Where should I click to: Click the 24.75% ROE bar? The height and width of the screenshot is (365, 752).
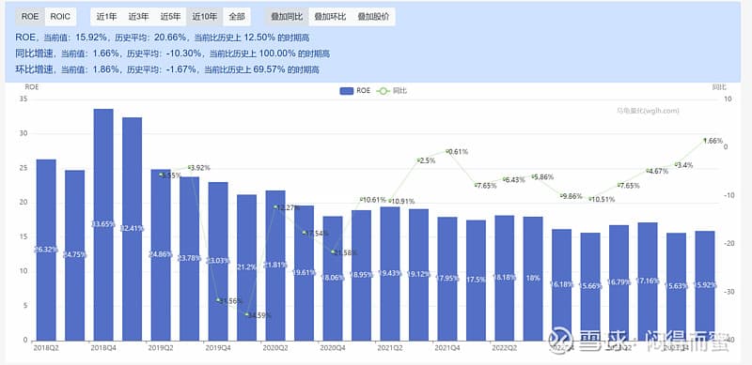[75, 255]
